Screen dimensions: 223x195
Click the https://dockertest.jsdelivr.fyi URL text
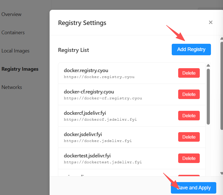pyautogui.click(x=103, y=162)
